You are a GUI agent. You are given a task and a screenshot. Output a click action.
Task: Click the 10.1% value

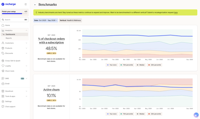click(51, 96)
